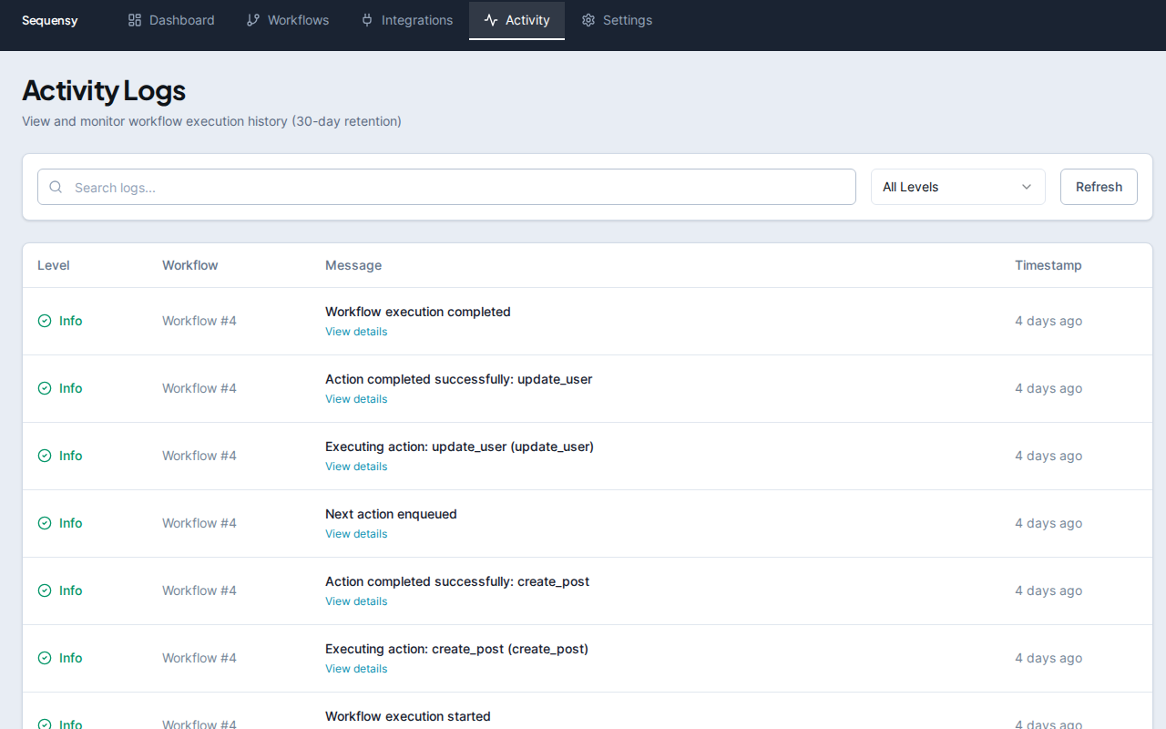Click the Info icon on the 'Workflow execution started' row
Screen dimensions: 1166x729
(44, 723)
